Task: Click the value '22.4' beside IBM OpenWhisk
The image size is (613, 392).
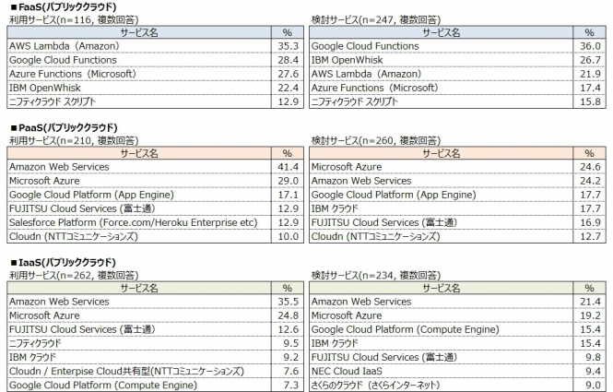Action: (x=289, y=88)
